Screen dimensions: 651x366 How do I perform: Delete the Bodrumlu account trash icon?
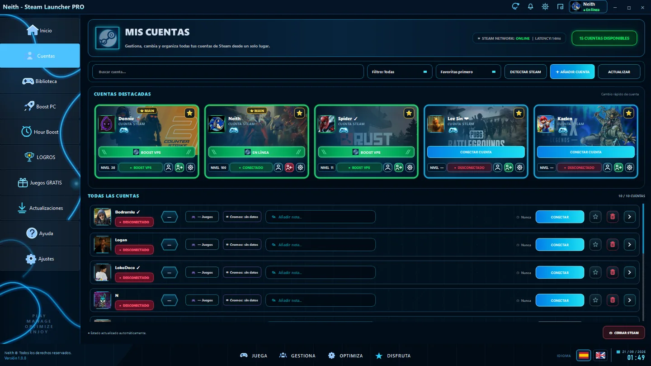click(613, 217)
